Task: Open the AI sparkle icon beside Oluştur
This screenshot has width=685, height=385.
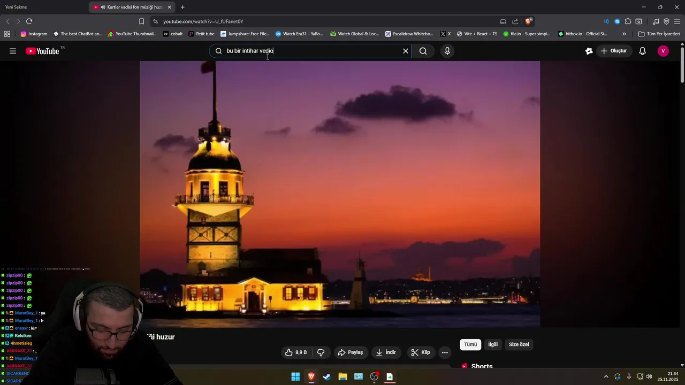Action: pyautogui.click(x=589, y=51)
